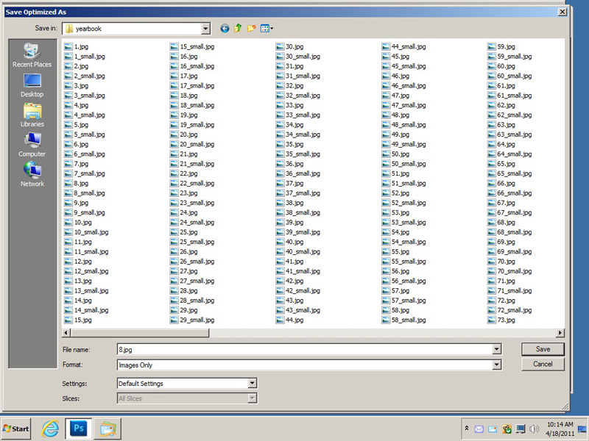The width and height of the screenshot is (589, 441).
Task: Open Computer in the places bar
Action: click(x=32, y=145)
